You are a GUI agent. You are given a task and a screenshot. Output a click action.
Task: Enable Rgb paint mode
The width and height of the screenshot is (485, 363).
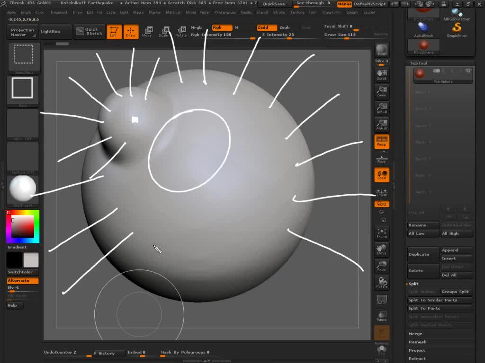pos(222,27)
